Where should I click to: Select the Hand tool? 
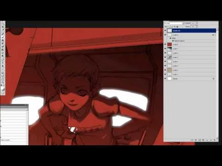tap(3, 79)
